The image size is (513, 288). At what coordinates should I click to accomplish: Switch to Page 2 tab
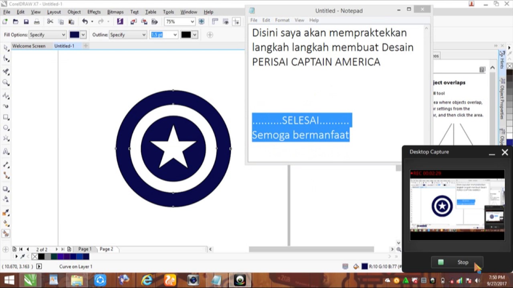coord(107,249)
